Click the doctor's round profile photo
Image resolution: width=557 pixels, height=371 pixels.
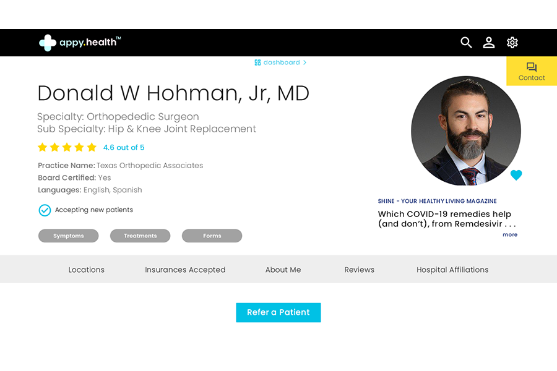[x=465, y=130]
